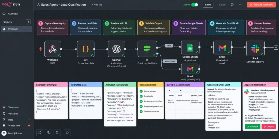Click AI Output (Structured) header
Screen dimensions: 279x139
[x=120, y=85]
